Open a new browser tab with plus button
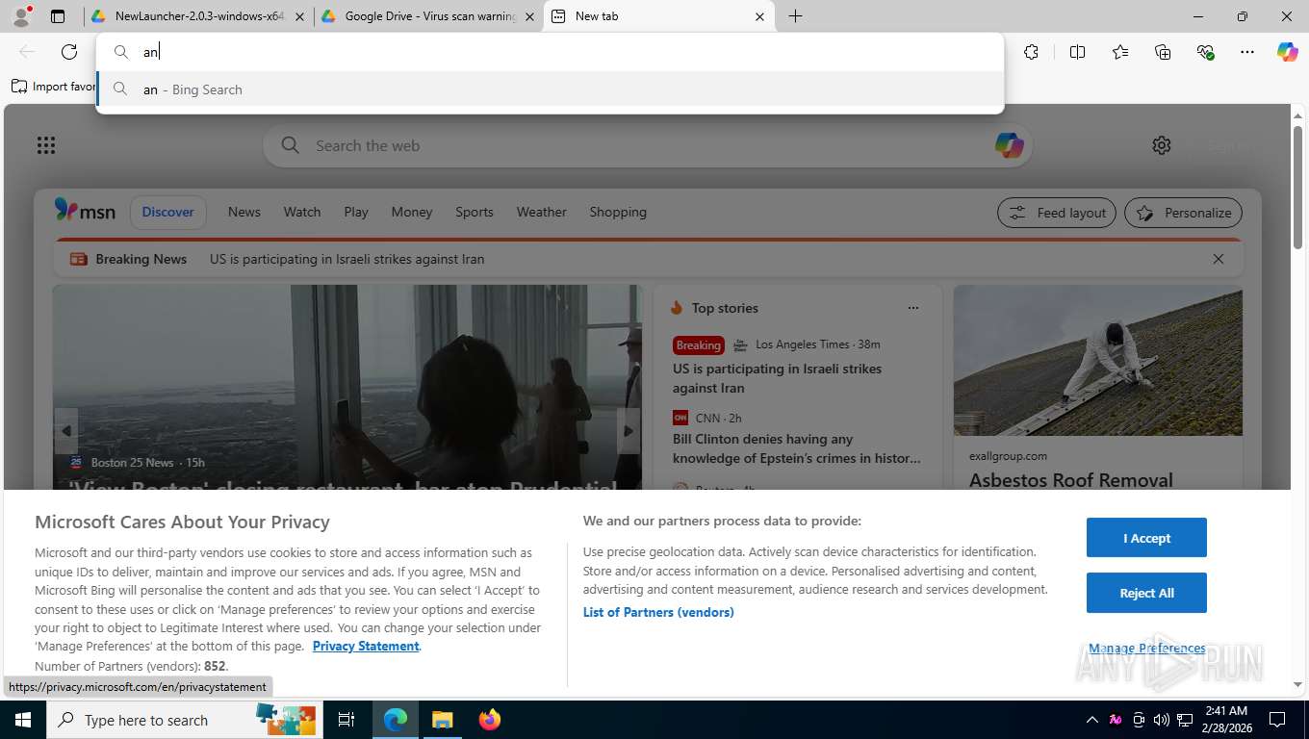This screenshot has width=1309, height=739. (x=795, y=16)
